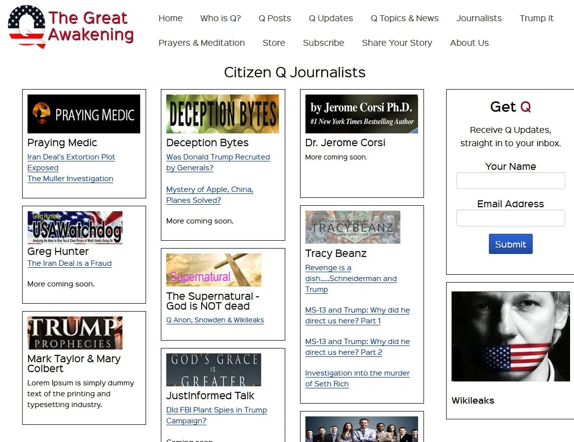Viewport: 574px width, 442px height.
Task: Submit the Get Q signup form
Action: point(510,244)
